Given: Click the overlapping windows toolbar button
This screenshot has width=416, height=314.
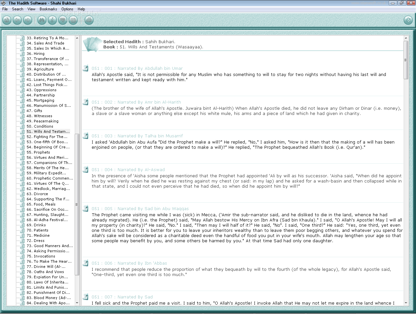Looking at the screenshot, I should (73, 20).
